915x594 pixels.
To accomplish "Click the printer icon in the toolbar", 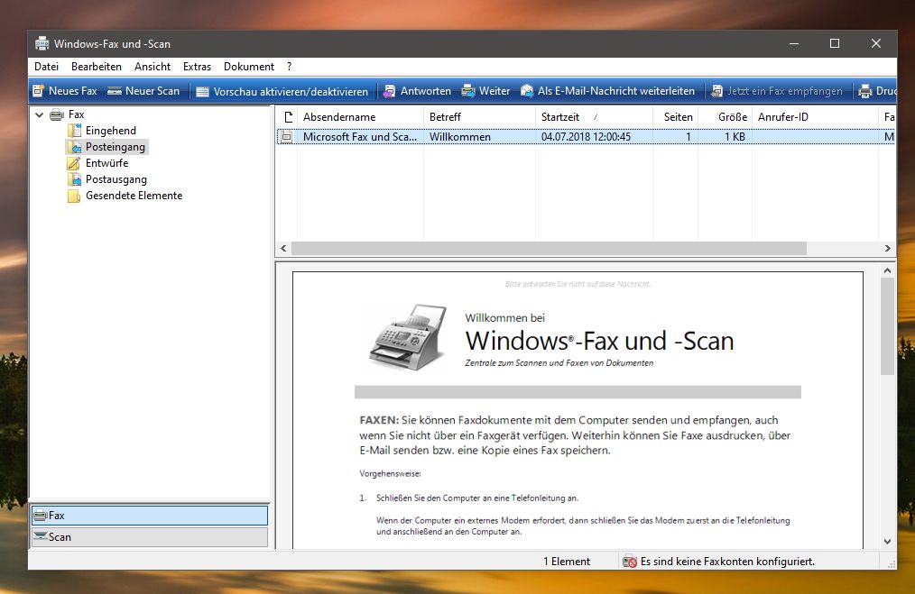I will (x=865, y=91).
